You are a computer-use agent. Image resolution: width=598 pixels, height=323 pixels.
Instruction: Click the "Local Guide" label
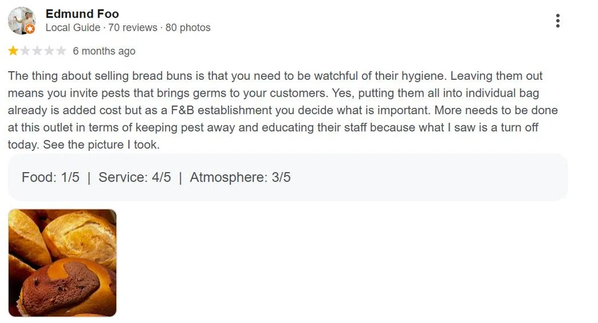(73, 27)
